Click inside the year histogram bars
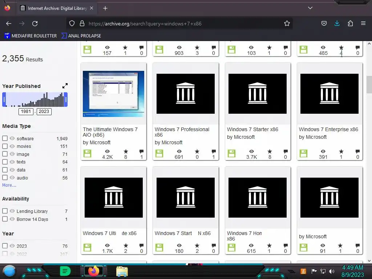Image resolution: width=372 pixels, height=279 pixels. point(35,100)
